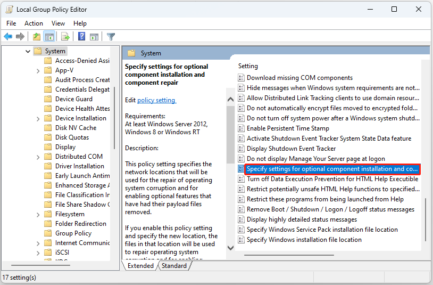Select Activate Shutdown Event Tracker System State setting
Viewport: 433px width, 285px height.
click(329, 139)
